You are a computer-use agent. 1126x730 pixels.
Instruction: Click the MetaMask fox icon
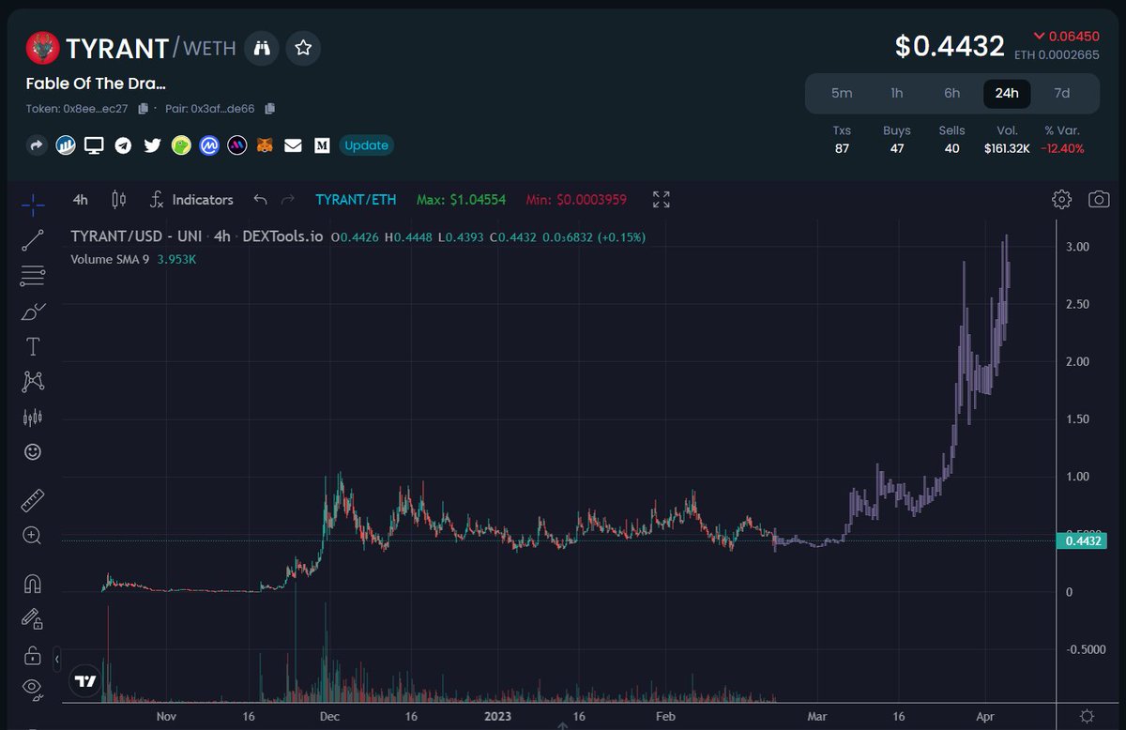tap(266, 145)
